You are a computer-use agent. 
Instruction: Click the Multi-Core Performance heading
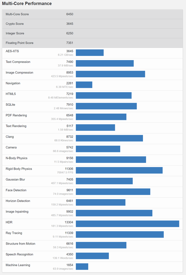[x=27, y=4]
